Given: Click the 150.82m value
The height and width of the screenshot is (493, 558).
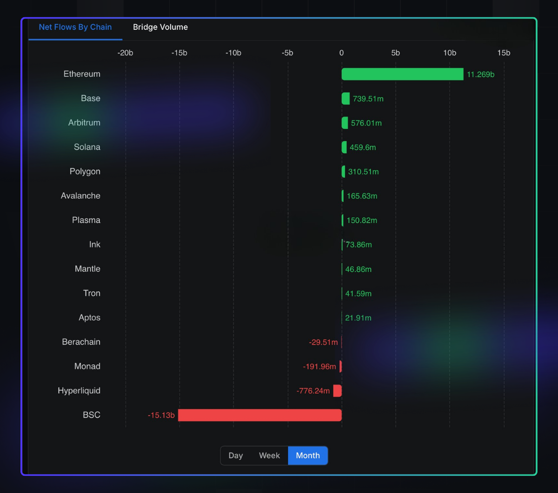Looking at the screenshot, I should 362,220.
